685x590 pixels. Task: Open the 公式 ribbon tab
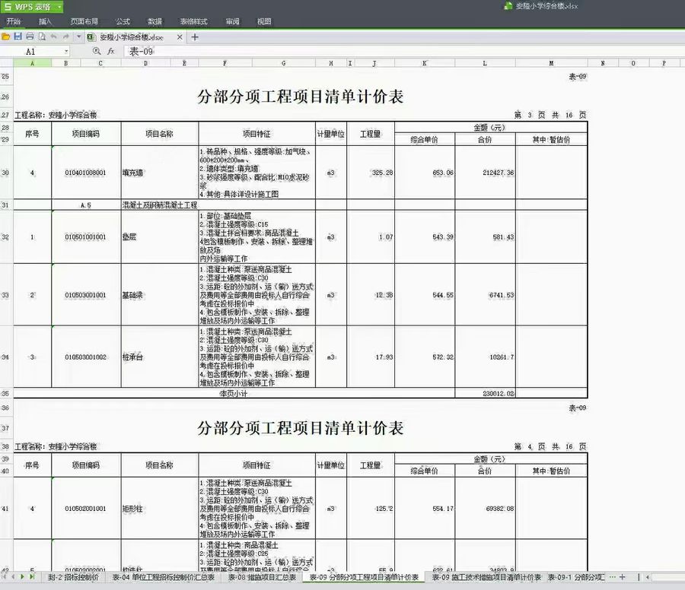(x=123, y=21)
